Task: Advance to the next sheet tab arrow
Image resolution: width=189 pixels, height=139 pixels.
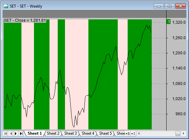Action: [x=16, y=134]
